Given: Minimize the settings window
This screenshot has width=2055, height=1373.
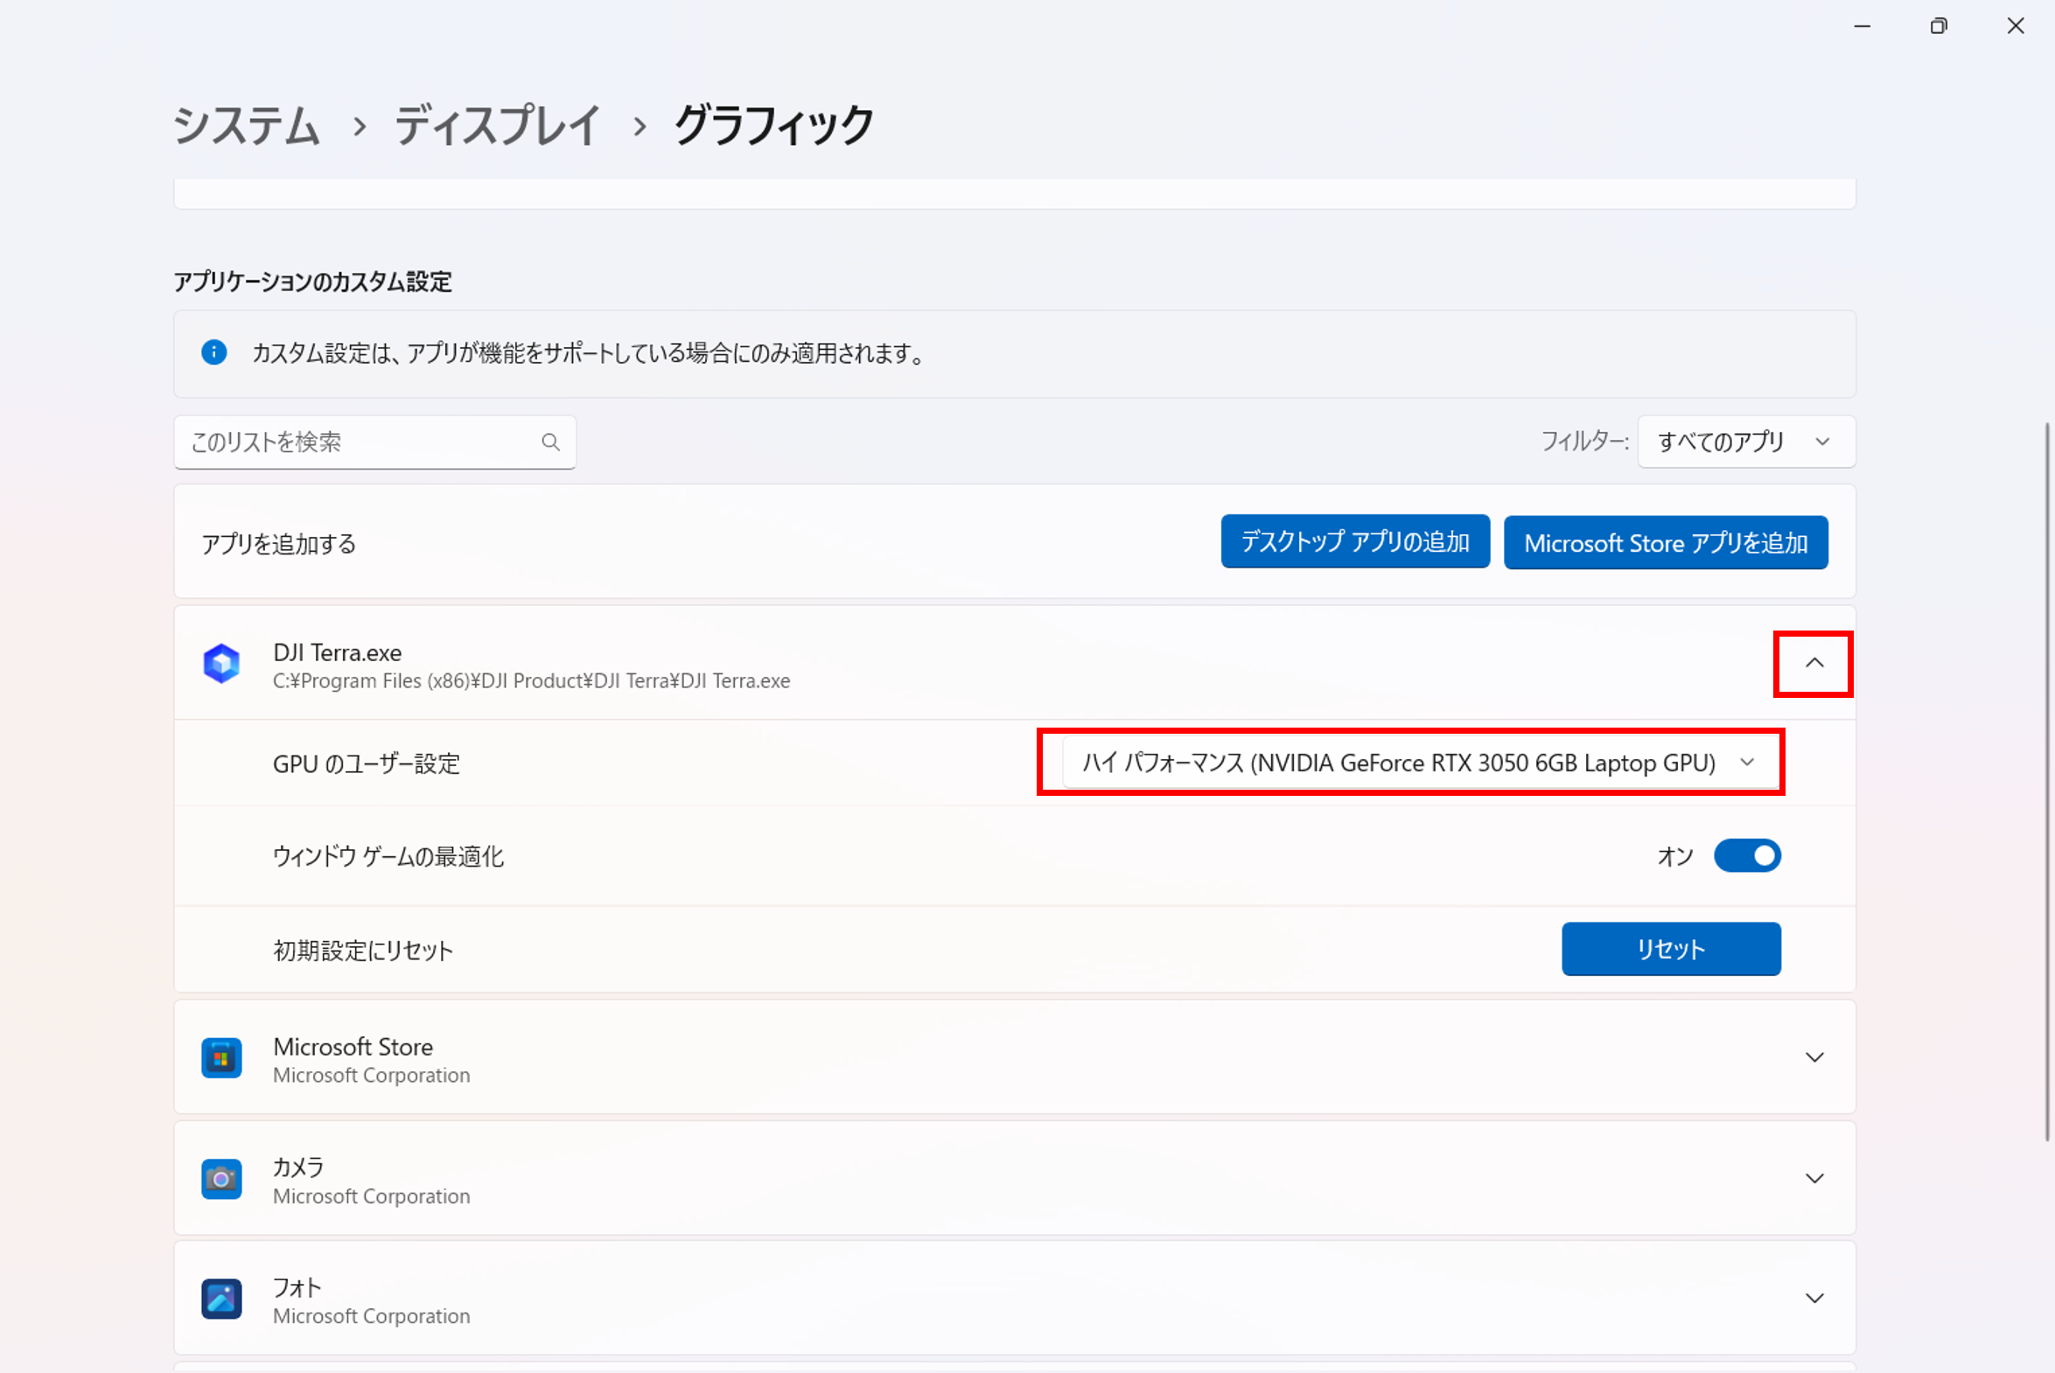Looking at the screenshot, I should click(x=1862, y=26).
